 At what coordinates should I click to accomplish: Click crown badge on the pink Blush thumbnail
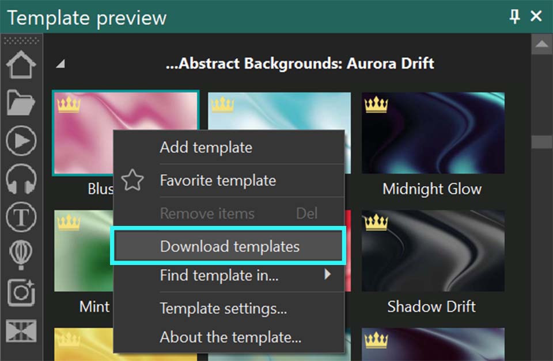(69, 104)
